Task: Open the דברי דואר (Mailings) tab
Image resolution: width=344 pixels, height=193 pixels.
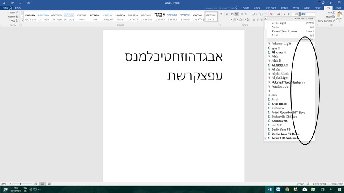Action: (x=270, y=8)
